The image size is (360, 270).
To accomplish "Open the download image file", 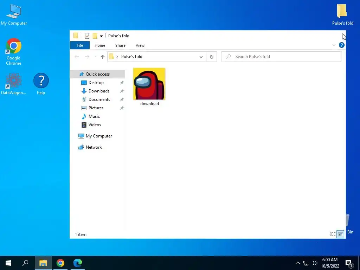I will (149, 87).
